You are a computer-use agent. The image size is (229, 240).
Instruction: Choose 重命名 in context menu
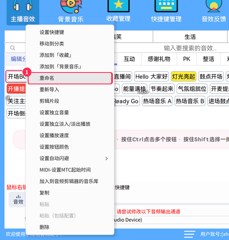tap(70, 78)
